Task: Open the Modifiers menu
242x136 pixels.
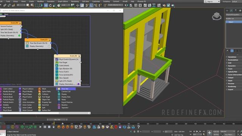Action: pos(40,2)
